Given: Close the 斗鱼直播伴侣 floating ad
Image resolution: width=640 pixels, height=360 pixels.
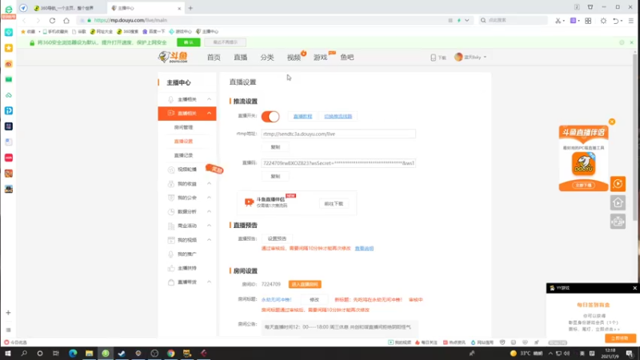Looking at the screenshot, I should tap(612, 122).
